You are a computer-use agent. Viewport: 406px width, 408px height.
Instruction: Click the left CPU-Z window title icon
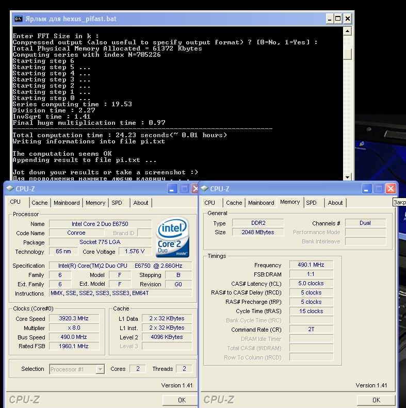point(10,188)
